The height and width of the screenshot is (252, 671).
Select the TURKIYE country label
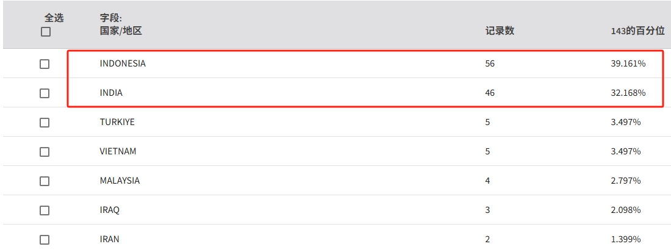[x=117, y=122]
